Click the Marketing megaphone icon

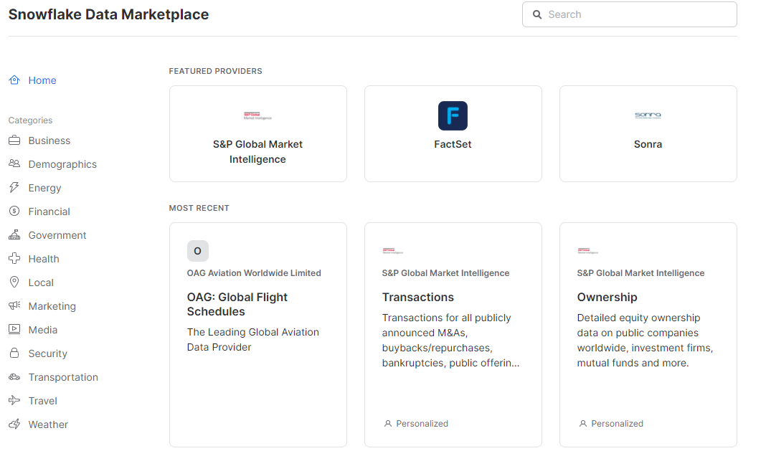pos(14,306)
